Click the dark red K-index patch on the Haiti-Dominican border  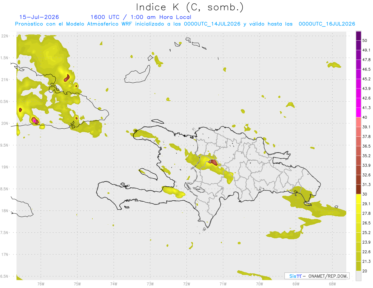pos(213,162)
